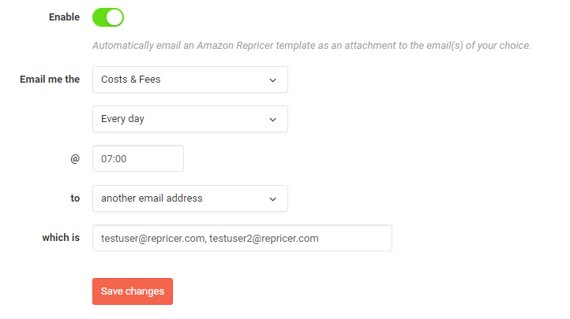Click the Enable label

click(x=64, y=17)
